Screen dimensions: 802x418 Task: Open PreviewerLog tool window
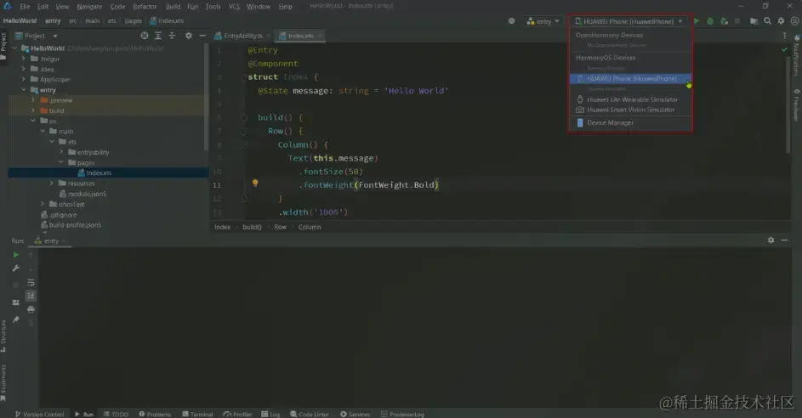pos(402,414)
